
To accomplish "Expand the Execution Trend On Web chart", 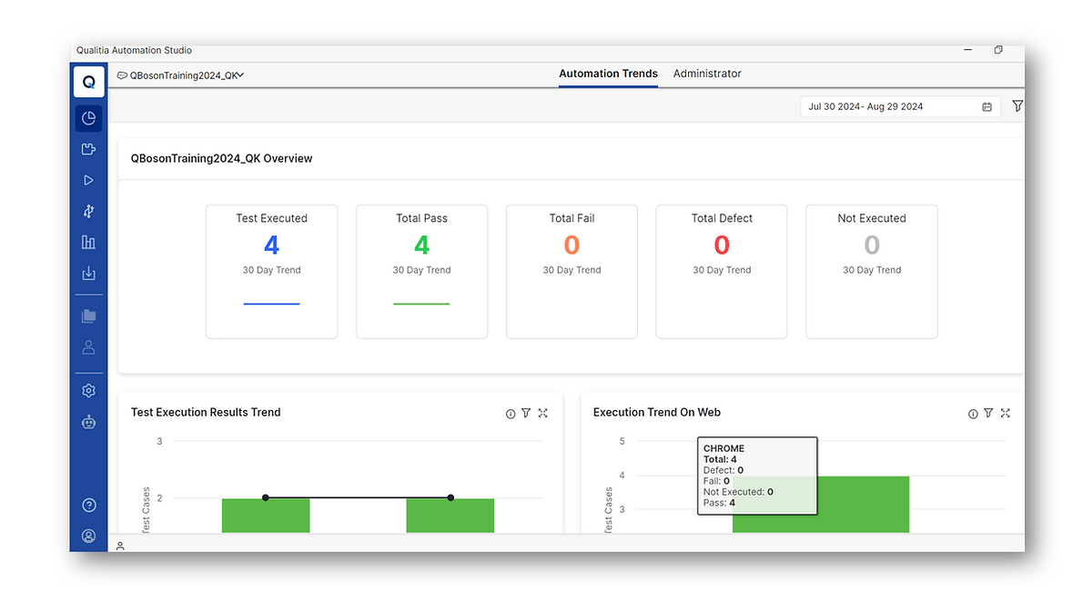I will [x=1005, y=413].
